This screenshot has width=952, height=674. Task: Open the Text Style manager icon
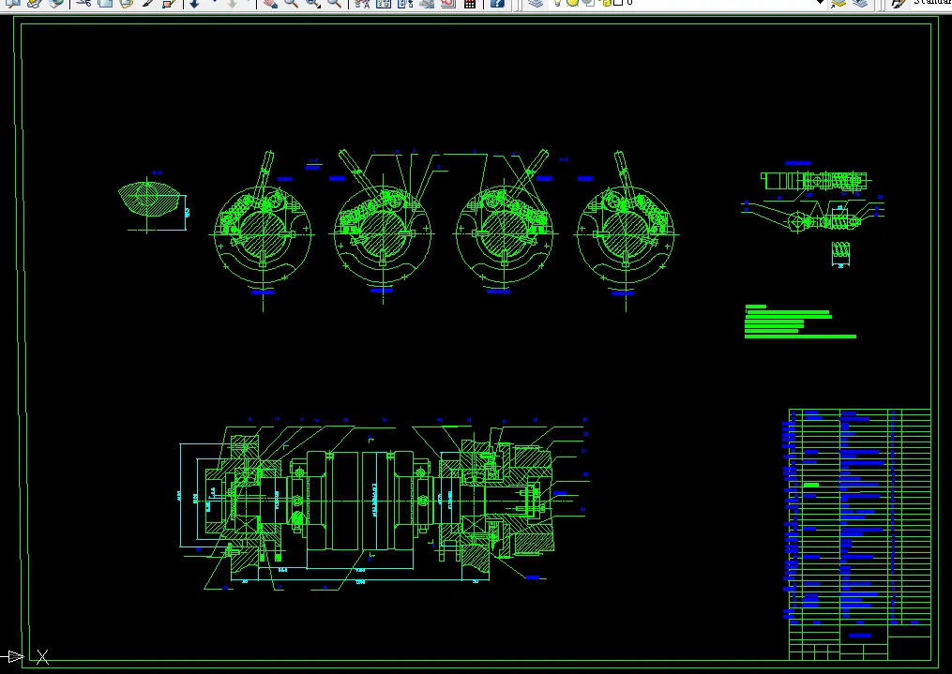[x=898, y=3]
